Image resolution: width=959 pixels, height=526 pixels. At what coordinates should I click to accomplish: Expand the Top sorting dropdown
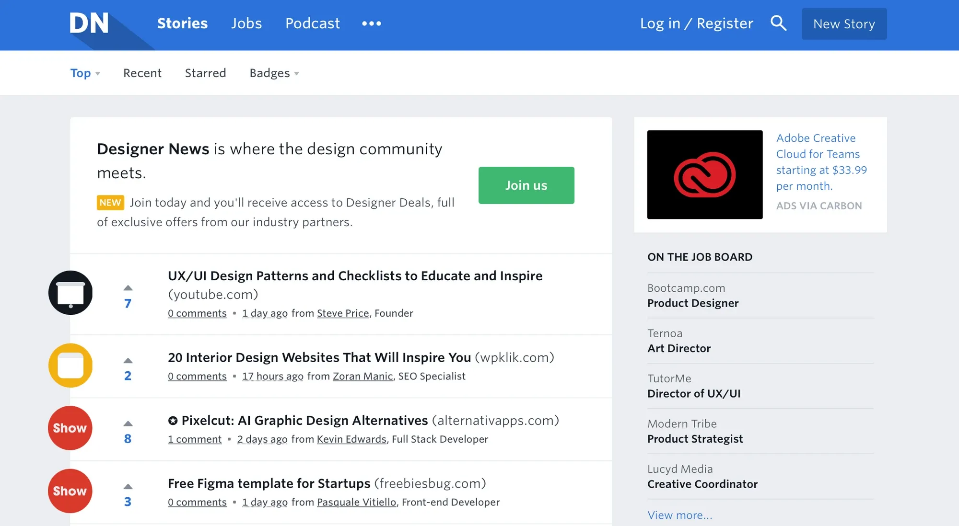[85, 73]
